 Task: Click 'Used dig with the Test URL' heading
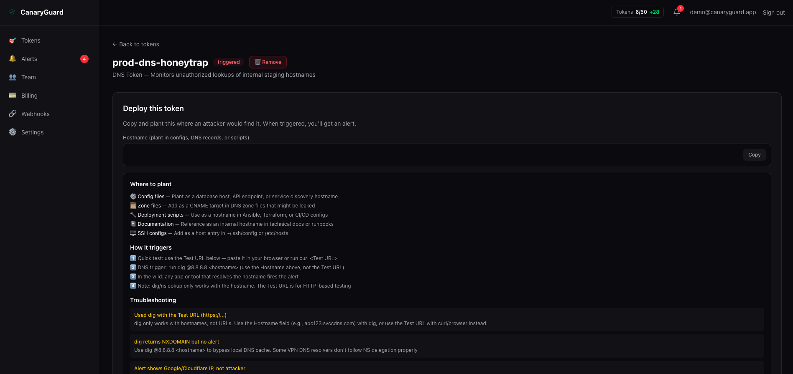point(180,315)
